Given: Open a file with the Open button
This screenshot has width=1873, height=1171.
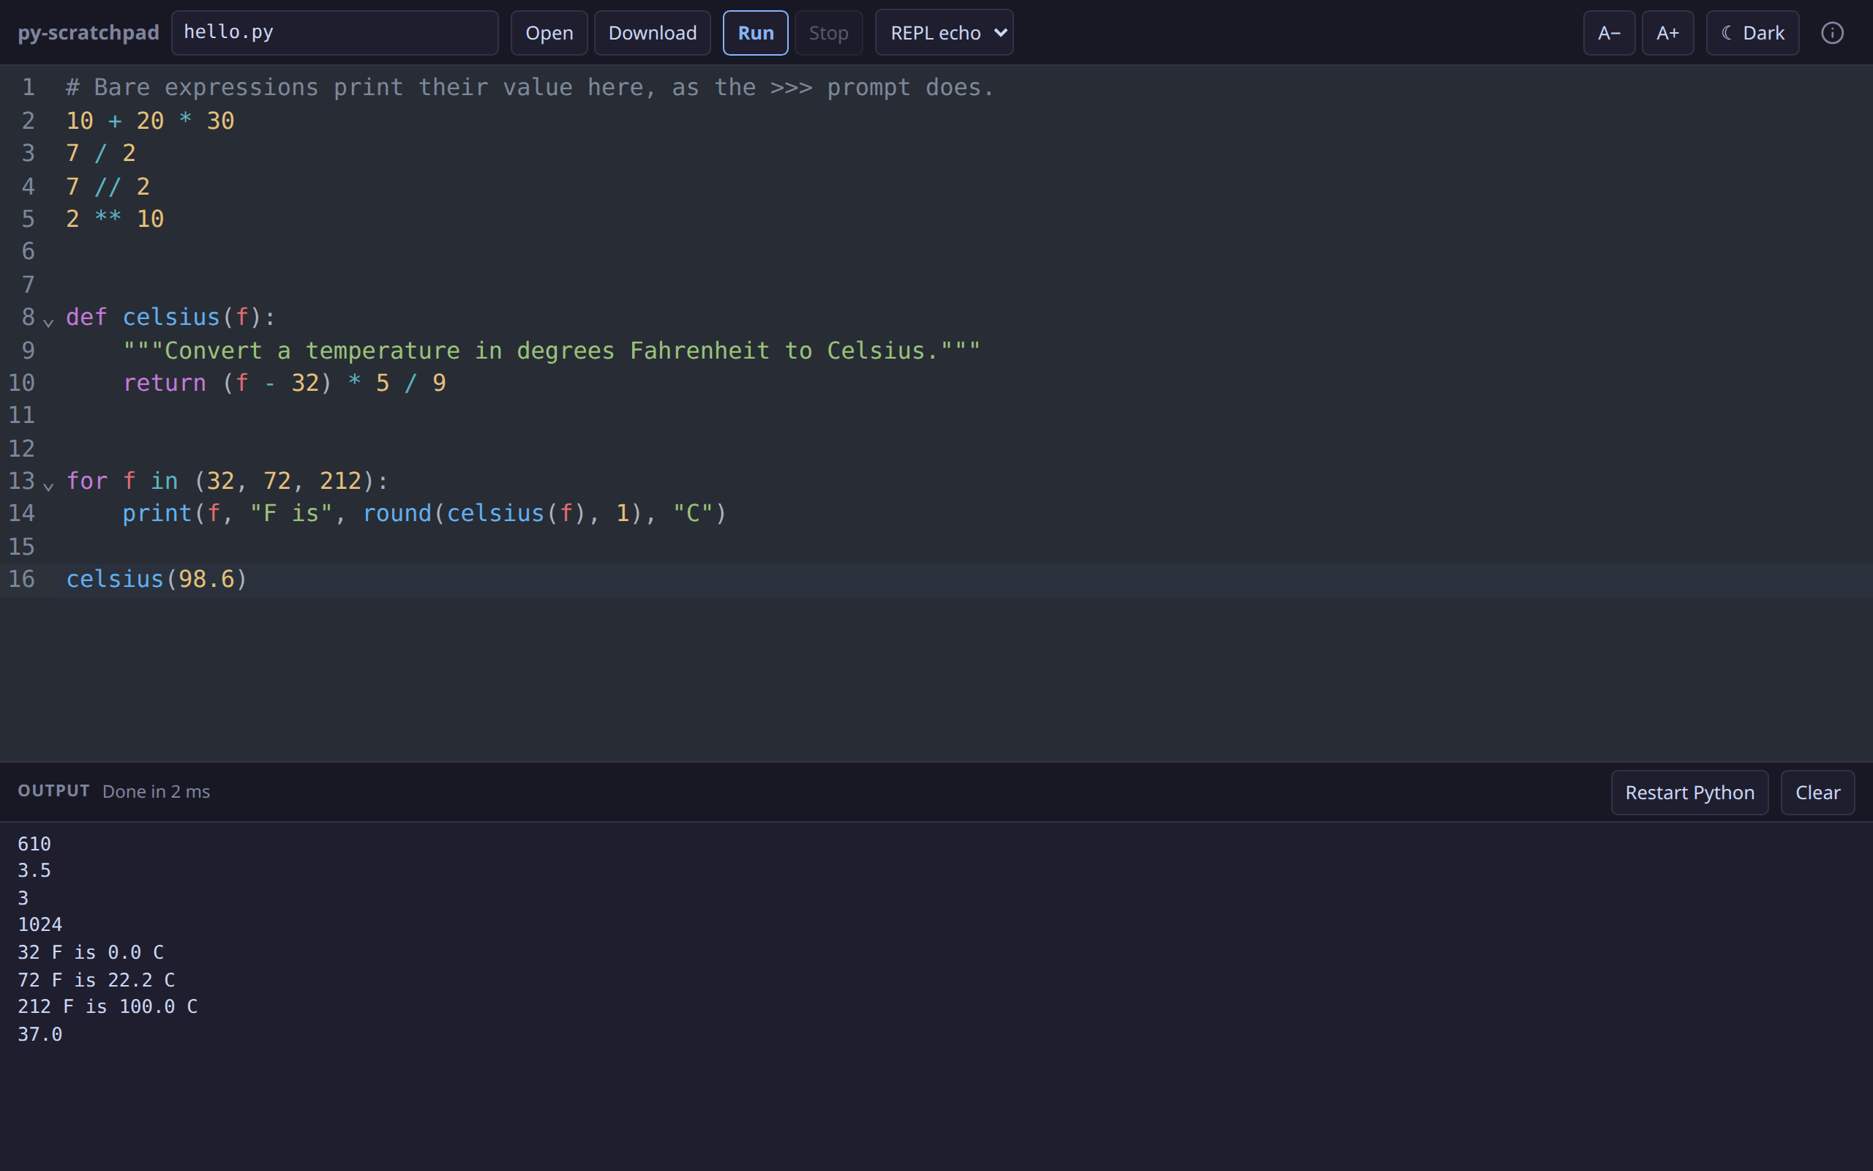Looking at the screenshot, I should (x=549, y=32).
